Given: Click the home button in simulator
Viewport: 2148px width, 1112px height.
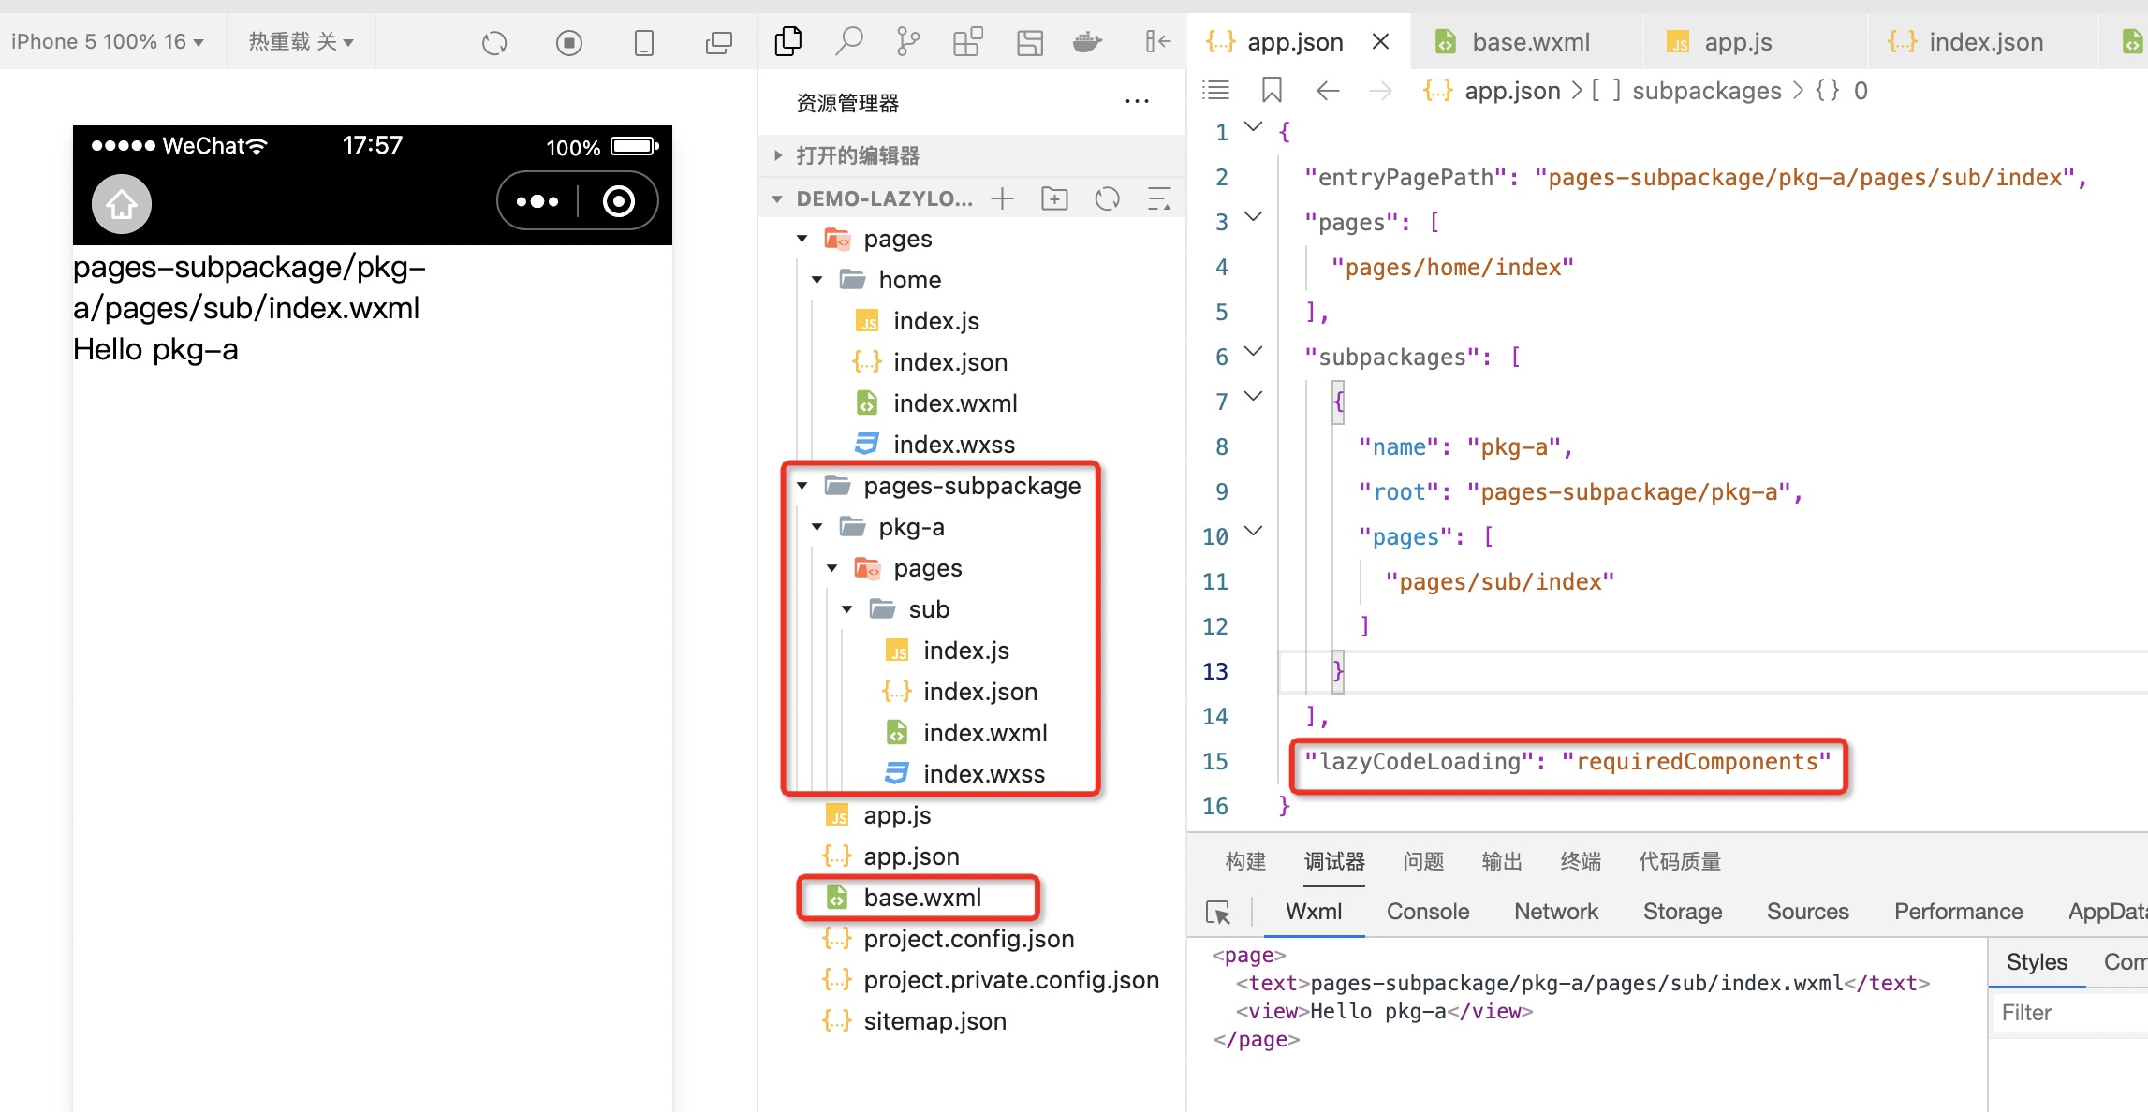Looking at the screenshot, I should point(122,203).
